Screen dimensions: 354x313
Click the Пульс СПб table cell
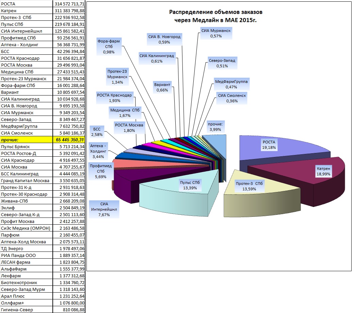coord(27,24)
